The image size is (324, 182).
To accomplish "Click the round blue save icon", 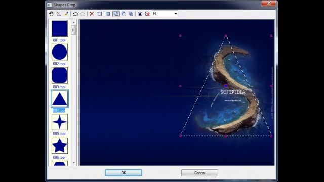I will coord(140,14).
